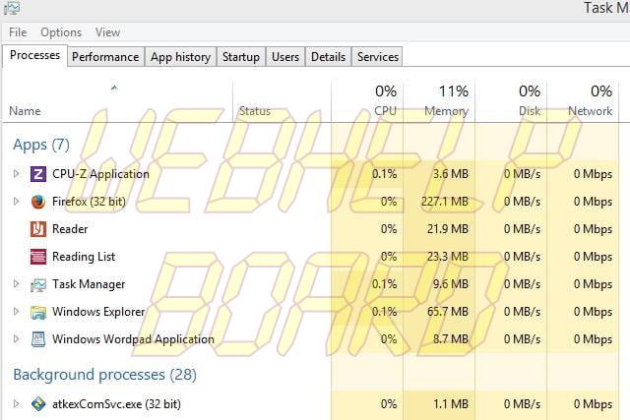Select the Reading List process name
The width and height of the screenshot is (630, 420).
point(84,256)
